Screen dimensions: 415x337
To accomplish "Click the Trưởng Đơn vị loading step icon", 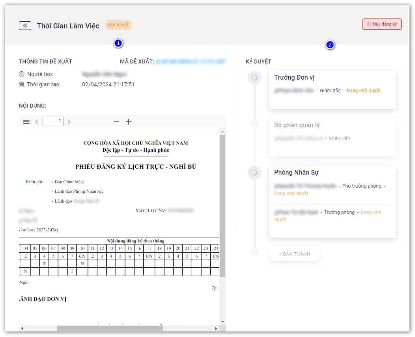I will [x=254, y=78].
